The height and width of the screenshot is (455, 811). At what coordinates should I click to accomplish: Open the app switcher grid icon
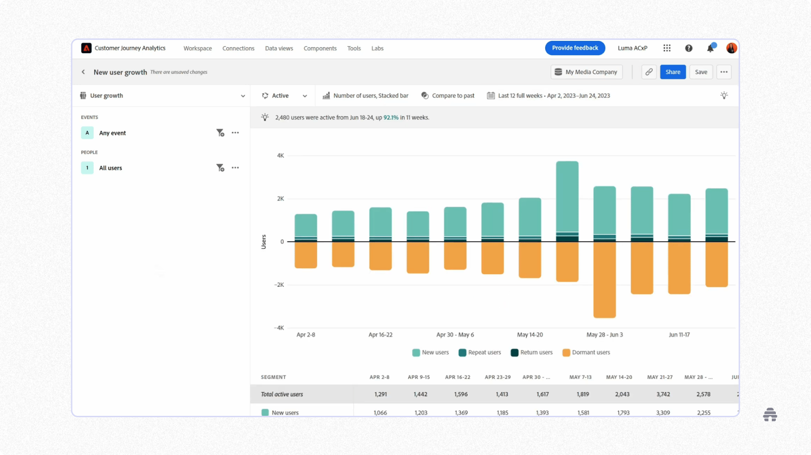(x=667, y=48)
